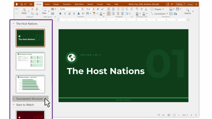212x119 pixels.
Task: Click the text highlight color swatch
Action: 94,14
